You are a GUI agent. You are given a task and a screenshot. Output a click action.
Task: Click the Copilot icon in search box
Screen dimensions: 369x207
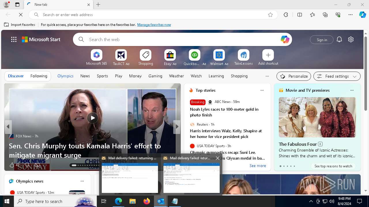tap(285, 39)
